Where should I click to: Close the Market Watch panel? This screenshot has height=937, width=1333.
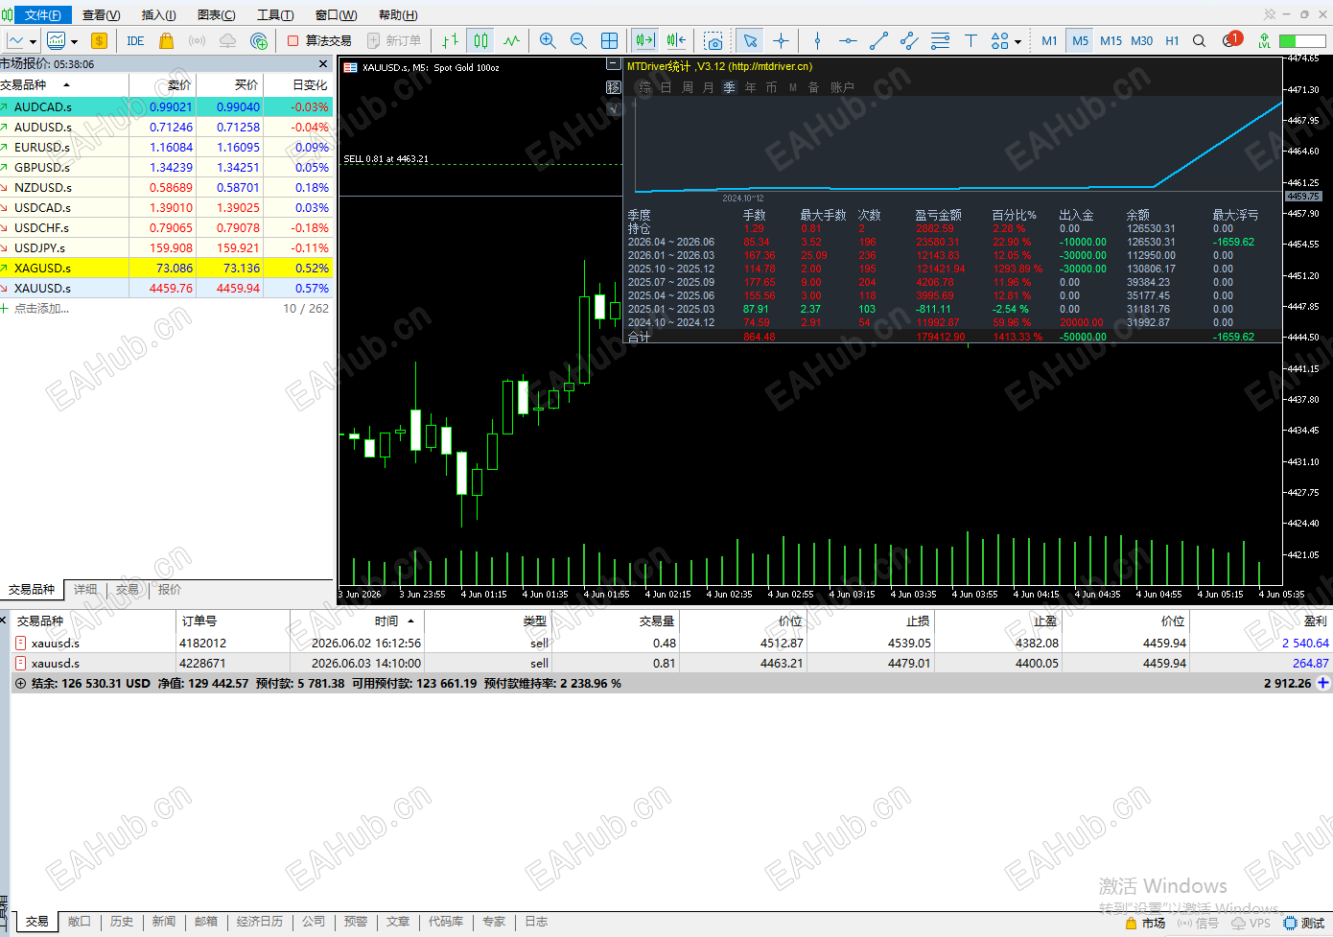pos(323,64)
